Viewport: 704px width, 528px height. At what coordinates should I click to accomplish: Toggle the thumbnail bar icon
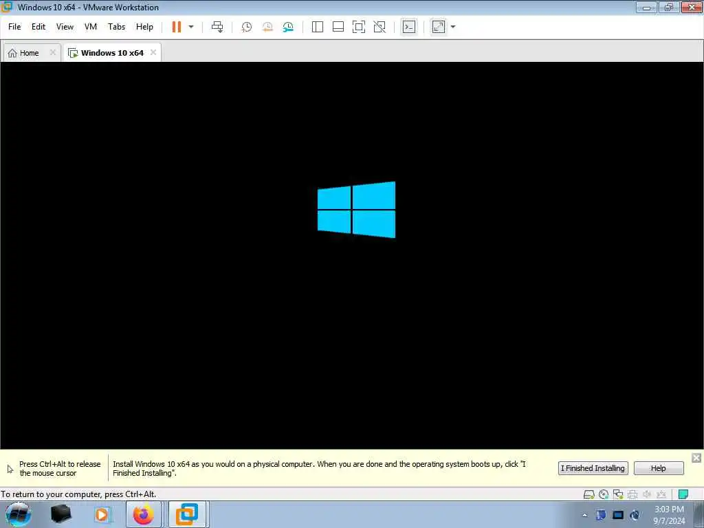[x=338, y=27]
